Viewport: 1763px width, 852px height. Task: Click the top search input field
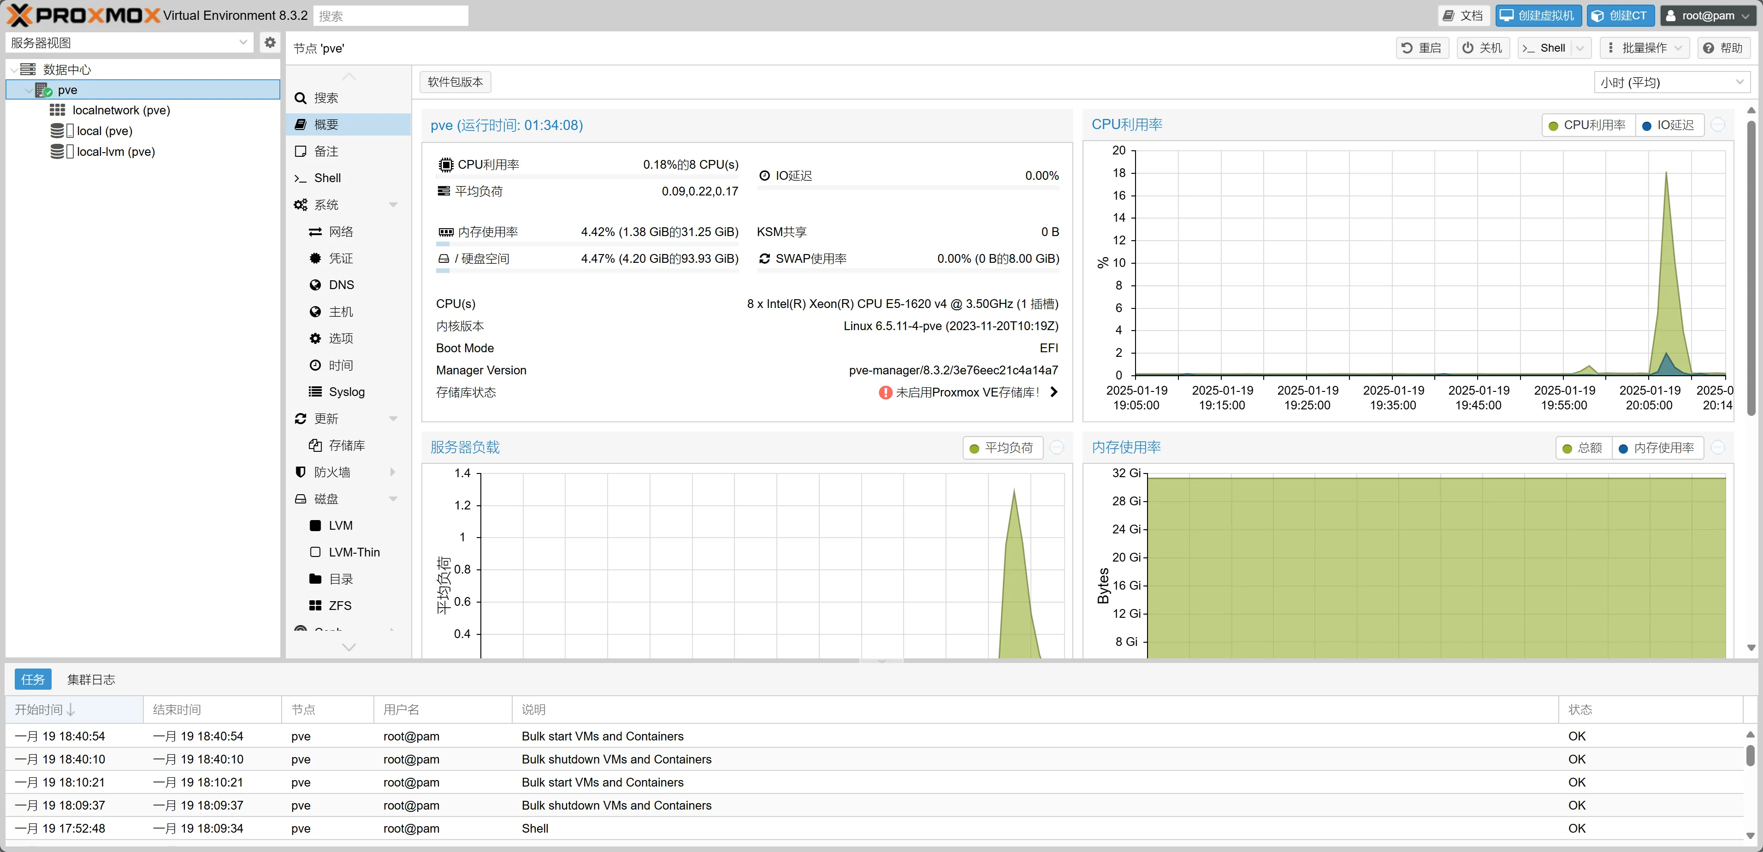click(x=391, y=15)
